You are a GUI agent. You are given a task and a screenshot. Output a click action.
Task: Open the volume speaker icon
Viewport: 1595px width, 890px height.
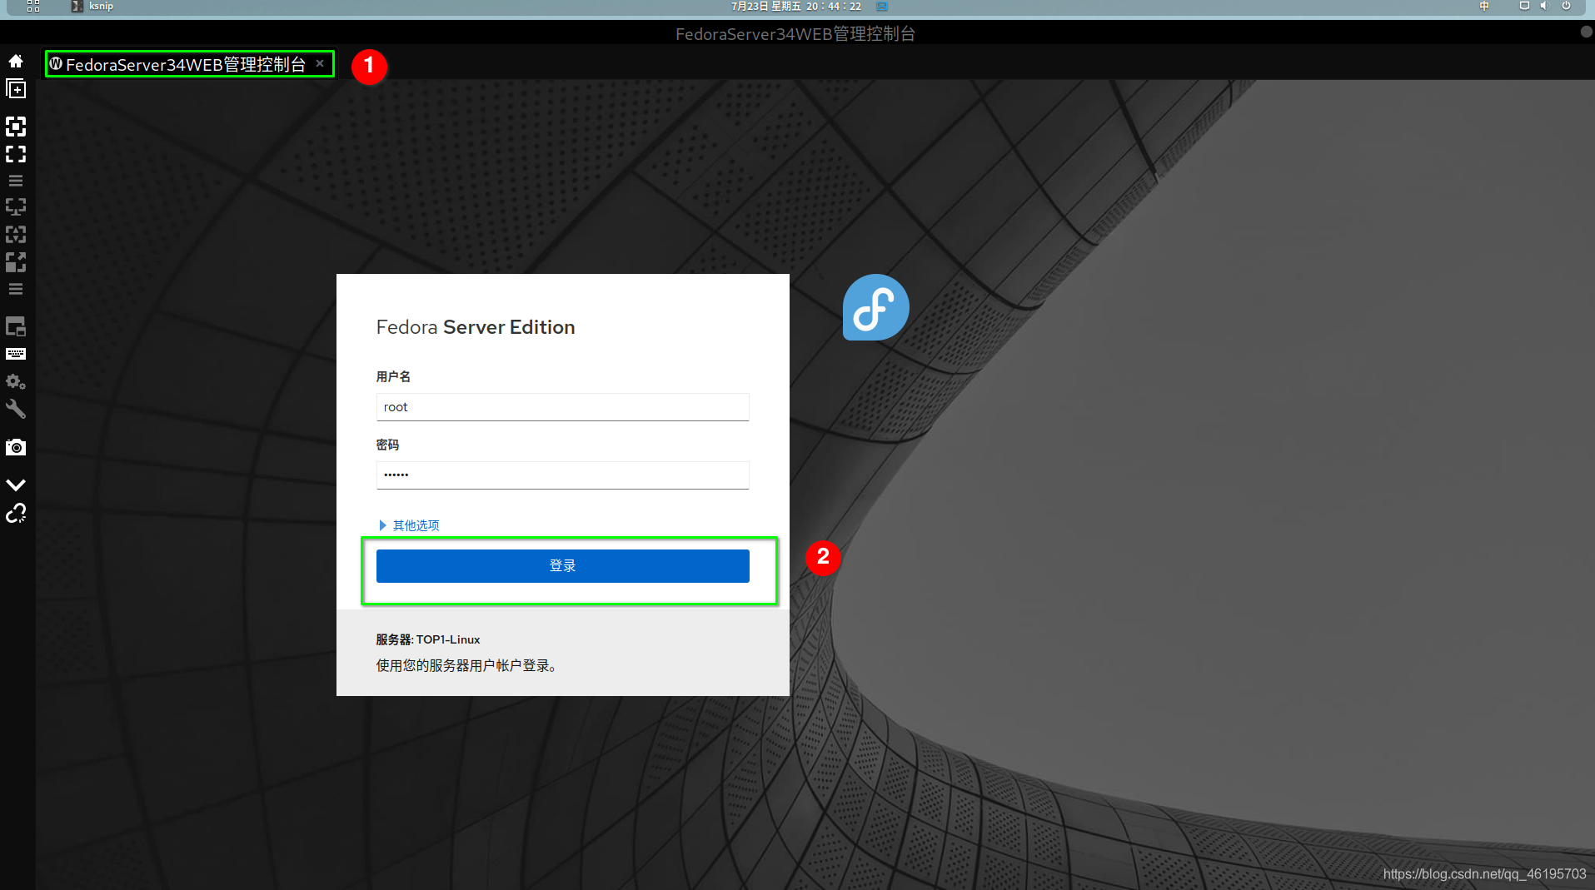click(1544, 6)
